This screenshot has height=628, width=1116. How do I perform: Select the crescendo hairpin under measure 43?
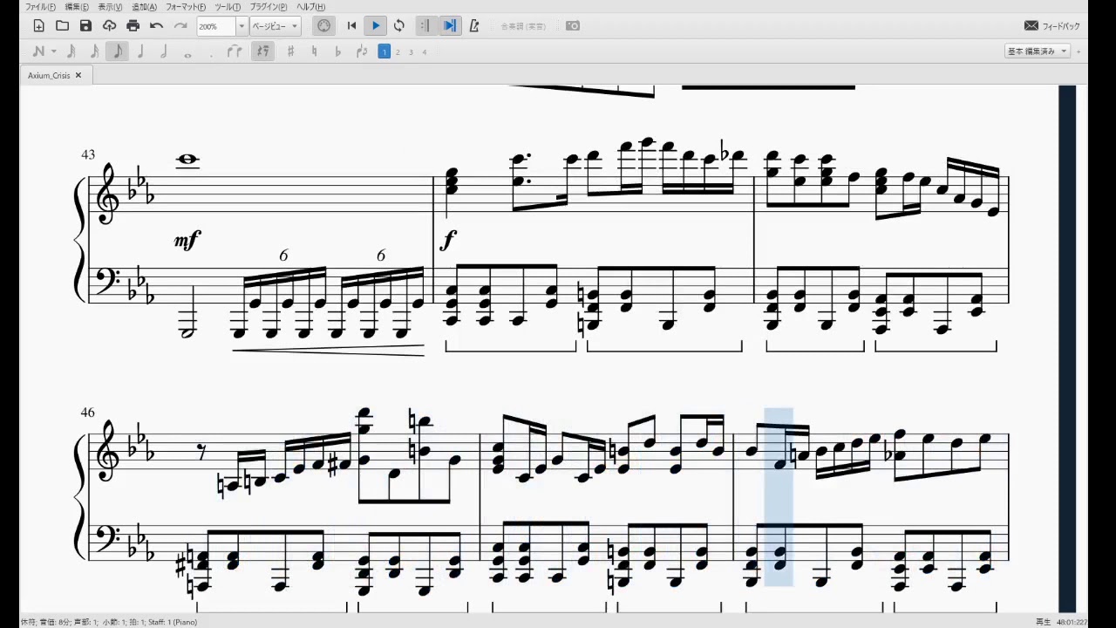[328, 350]
